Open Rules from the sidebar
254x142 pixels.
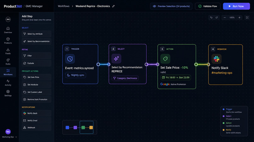point(8,62)
